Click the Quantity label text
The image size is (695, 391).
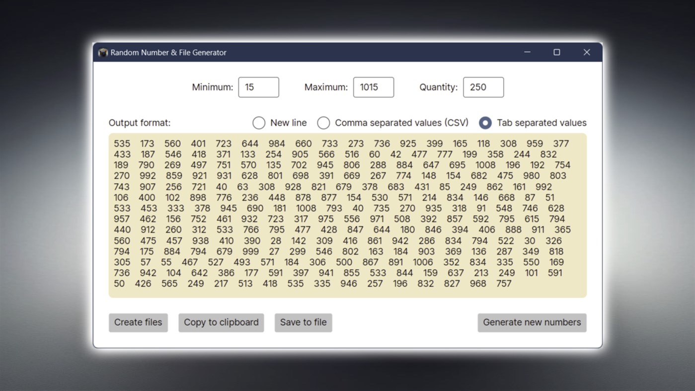click(x=439, y=87)
